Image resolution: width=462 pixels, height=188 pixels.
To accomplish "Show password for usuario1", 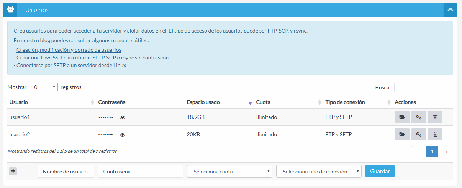I will (123, 117).
